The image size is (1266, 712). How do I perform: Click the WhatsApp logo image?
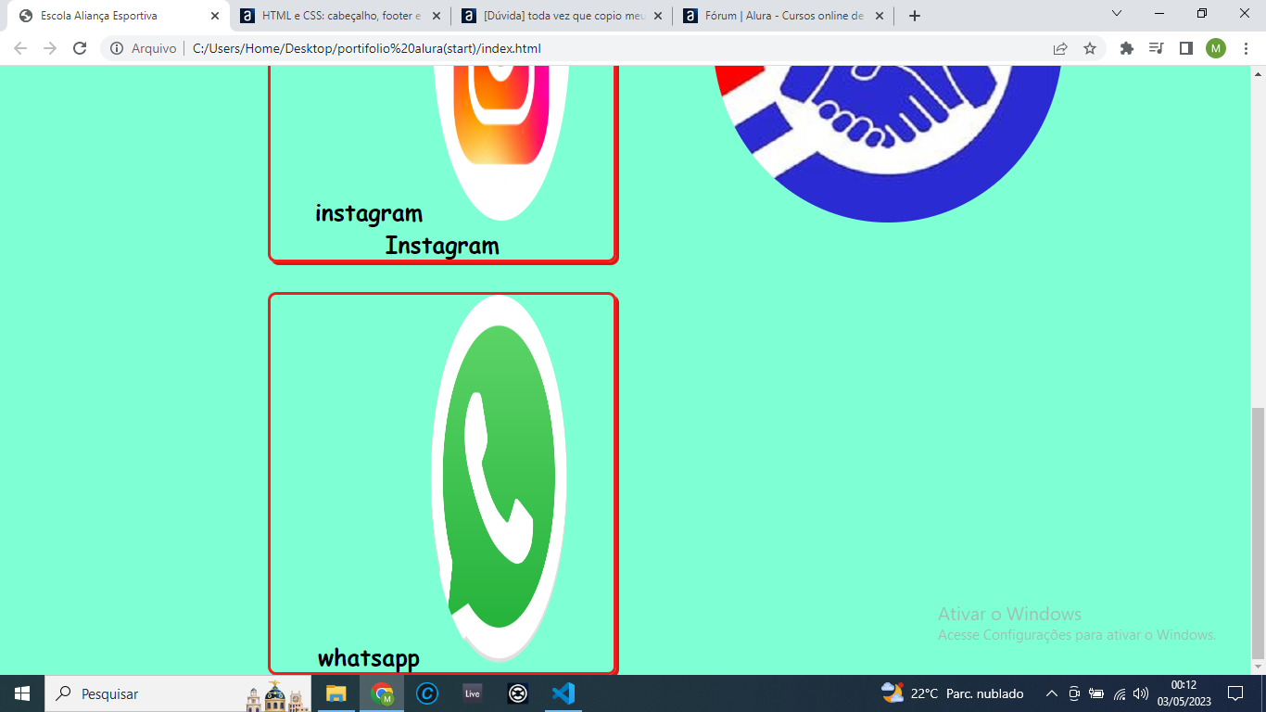[x=500, y=478]
